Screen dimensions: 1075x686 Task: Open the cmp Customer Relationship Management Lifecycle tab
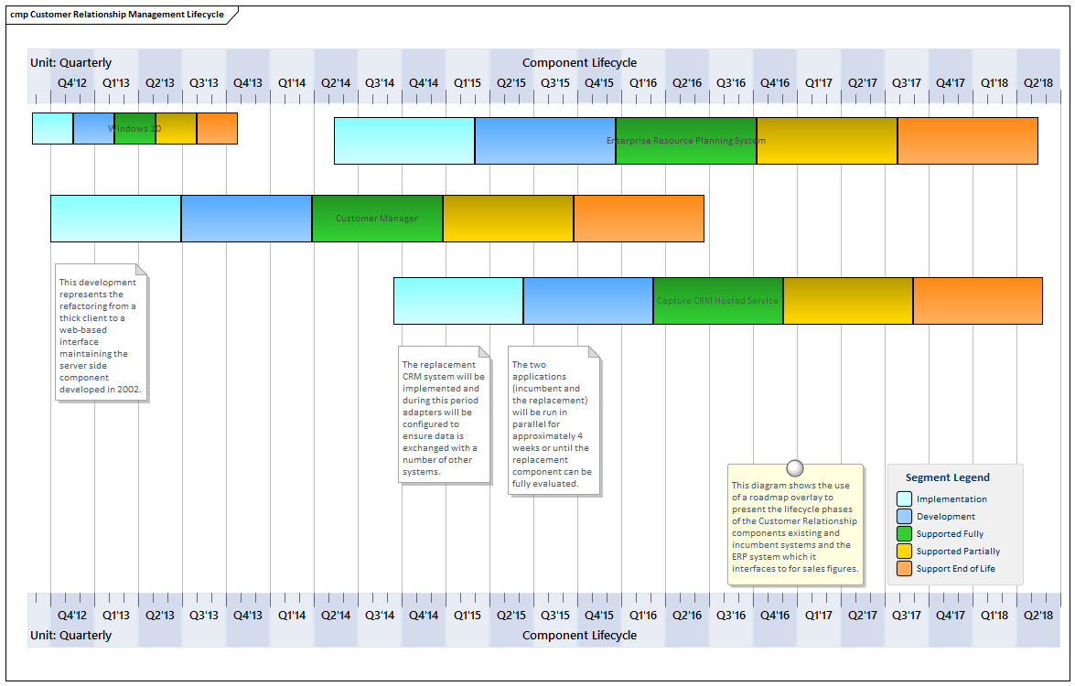(119, 15)
